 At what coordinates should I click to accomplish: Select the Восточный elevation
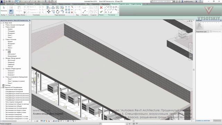11,60
